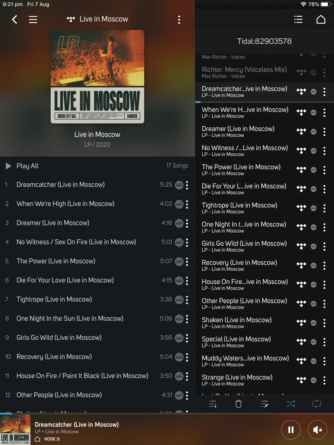Viewport: 334px width, 445px height.
Task: Tap the Tidal icon next to Dreamcatcher in queue
Action: (301, 92)
